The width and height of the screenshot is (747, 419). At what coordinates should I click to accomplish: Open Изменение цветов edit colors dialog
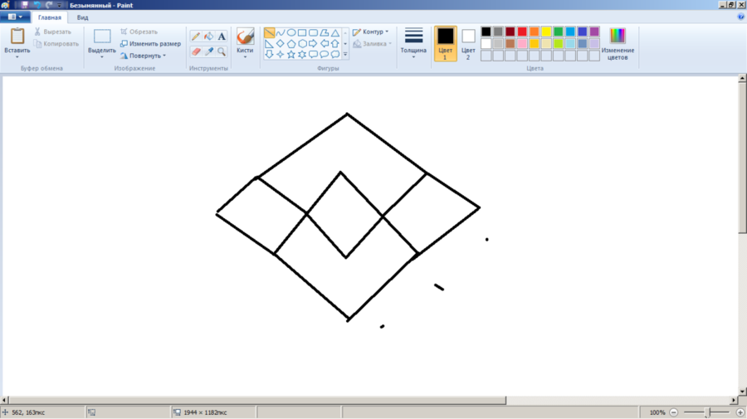tap(618, 44)
